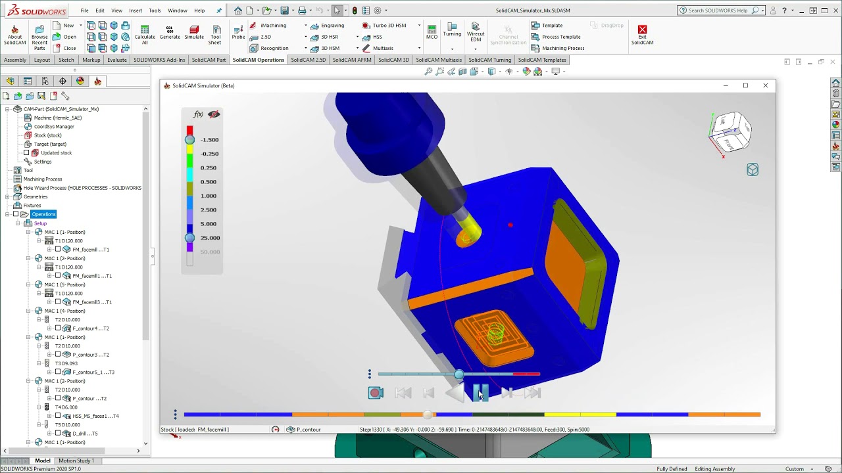
Task: Open the New dropdown arrow
Action: (80, 26)
